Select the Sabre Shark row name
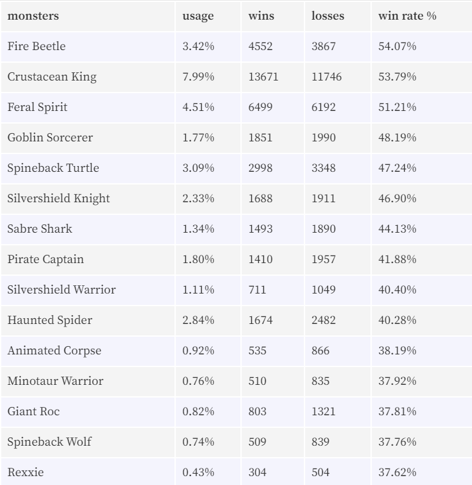This screenshot has width=472, height=485. (x=39, y=229)
